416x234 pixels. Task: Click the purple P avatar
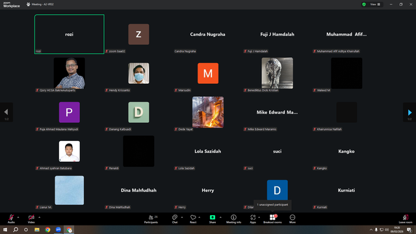coord(70,112)
